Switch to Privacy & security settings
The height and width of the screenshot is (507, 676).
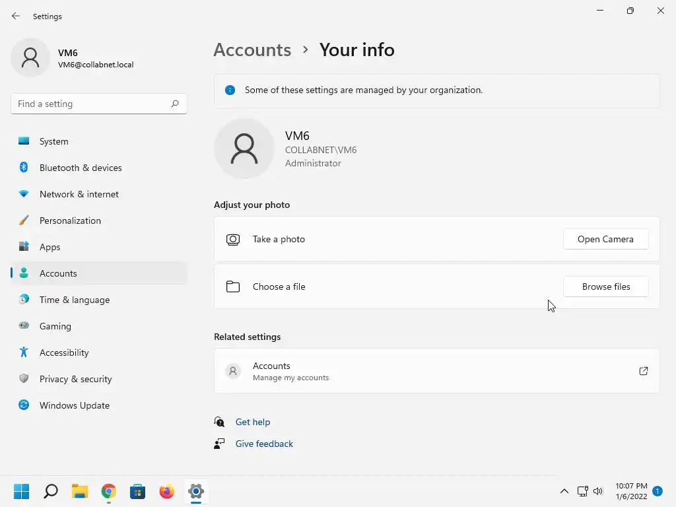tap(75, 379)
